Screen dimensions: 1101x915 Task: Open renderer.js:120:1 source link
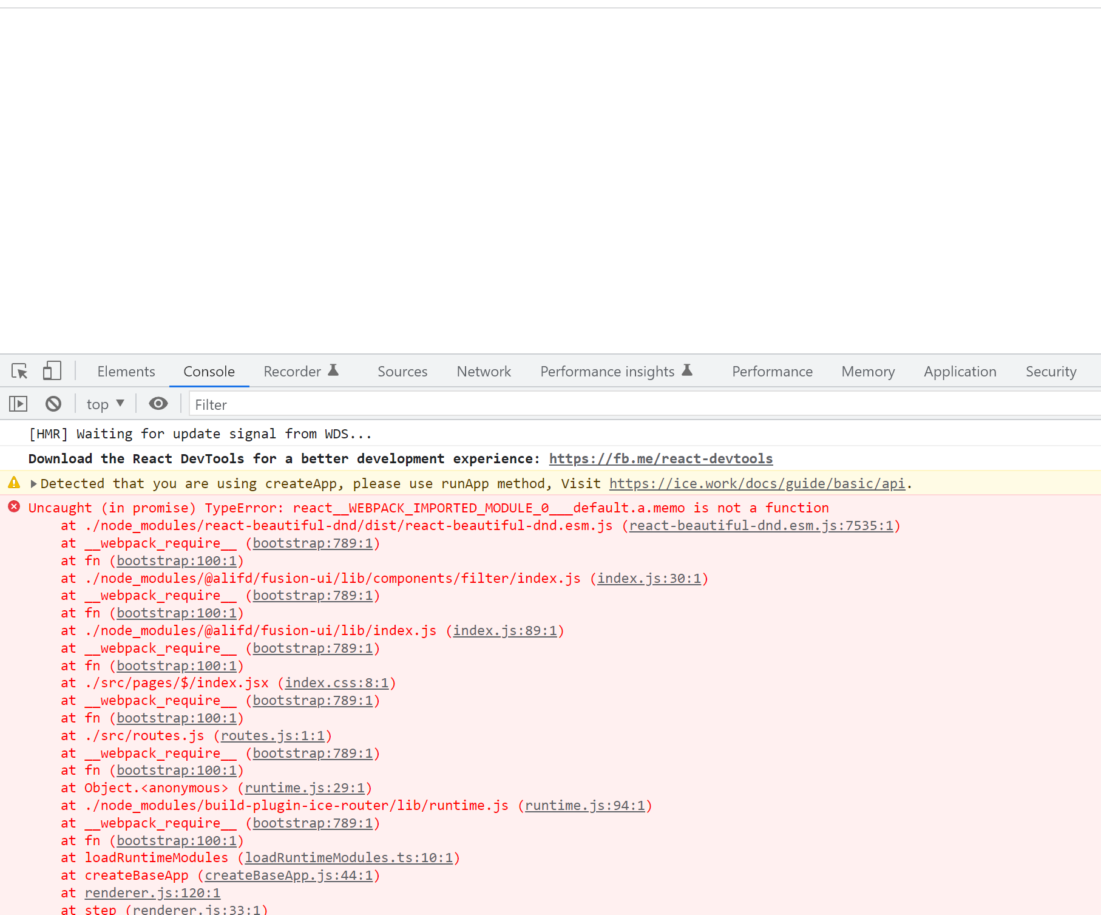[152, 893]
